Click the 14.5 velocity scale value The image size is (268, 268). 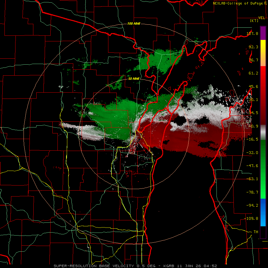253,113
